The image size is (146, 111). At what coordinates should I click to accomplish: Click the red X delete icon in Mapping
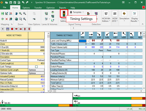(6, 19)
